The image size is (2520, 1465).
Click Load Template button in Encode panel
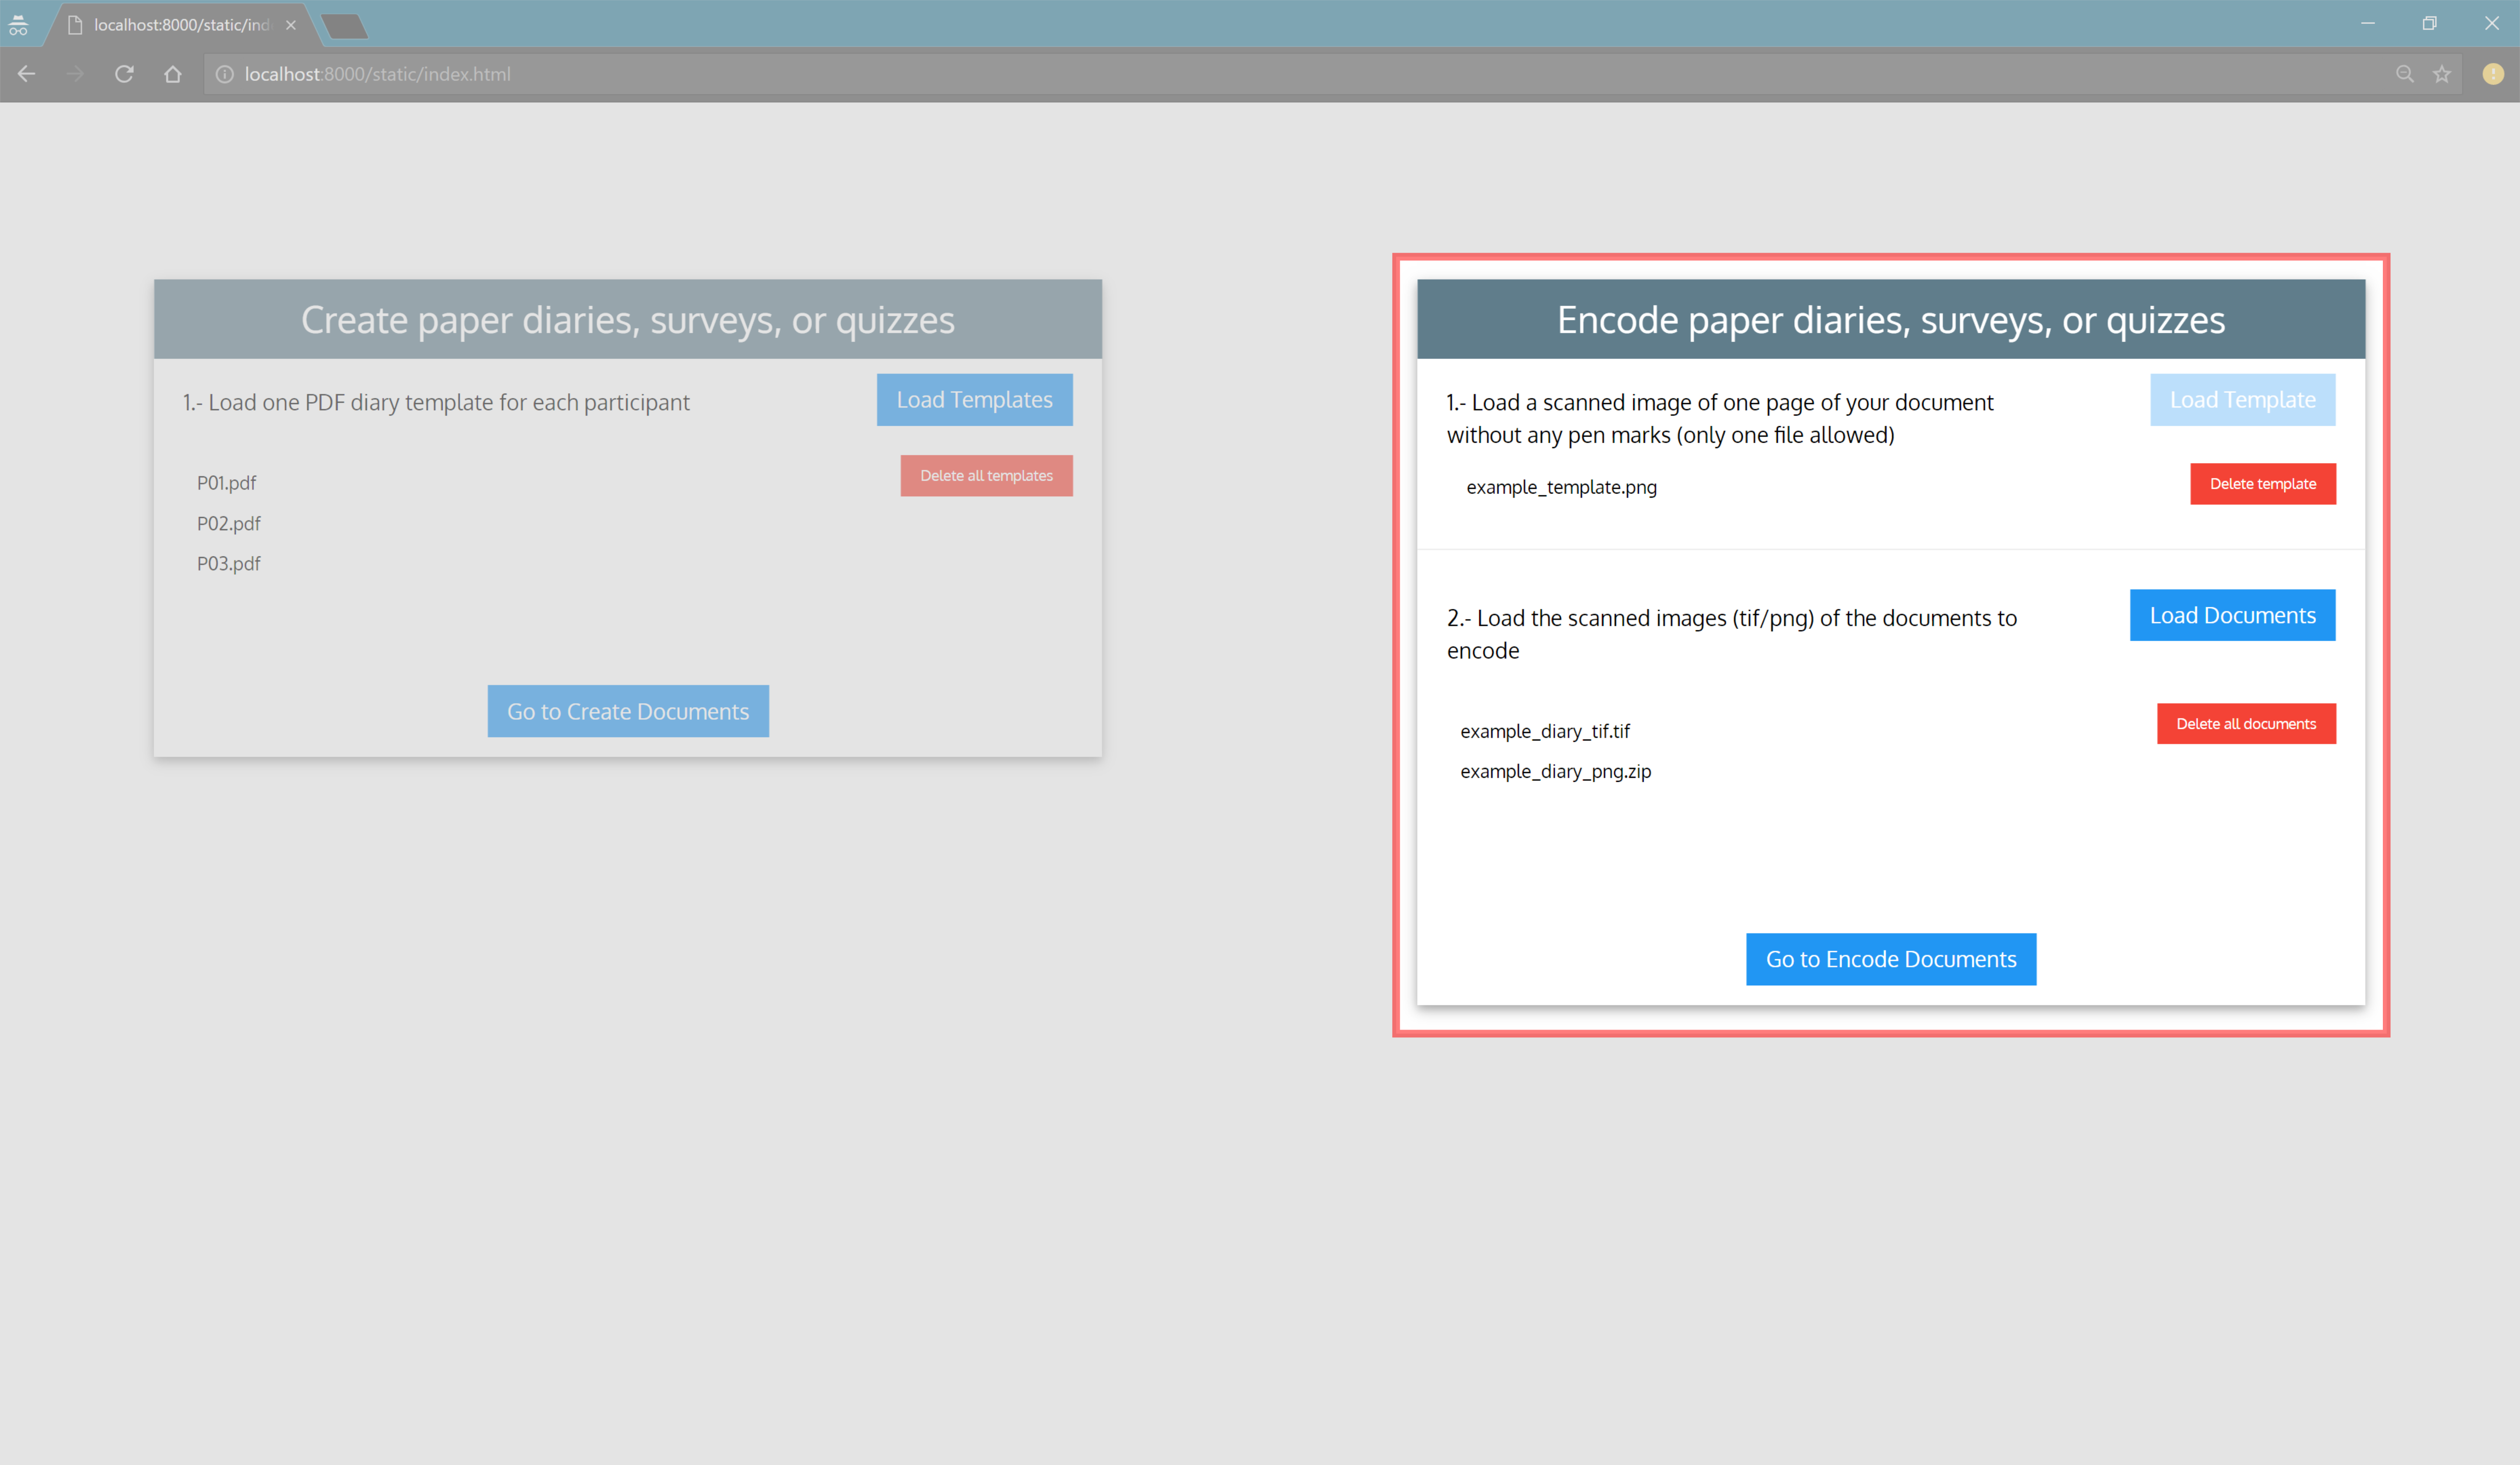[2243, 400]
